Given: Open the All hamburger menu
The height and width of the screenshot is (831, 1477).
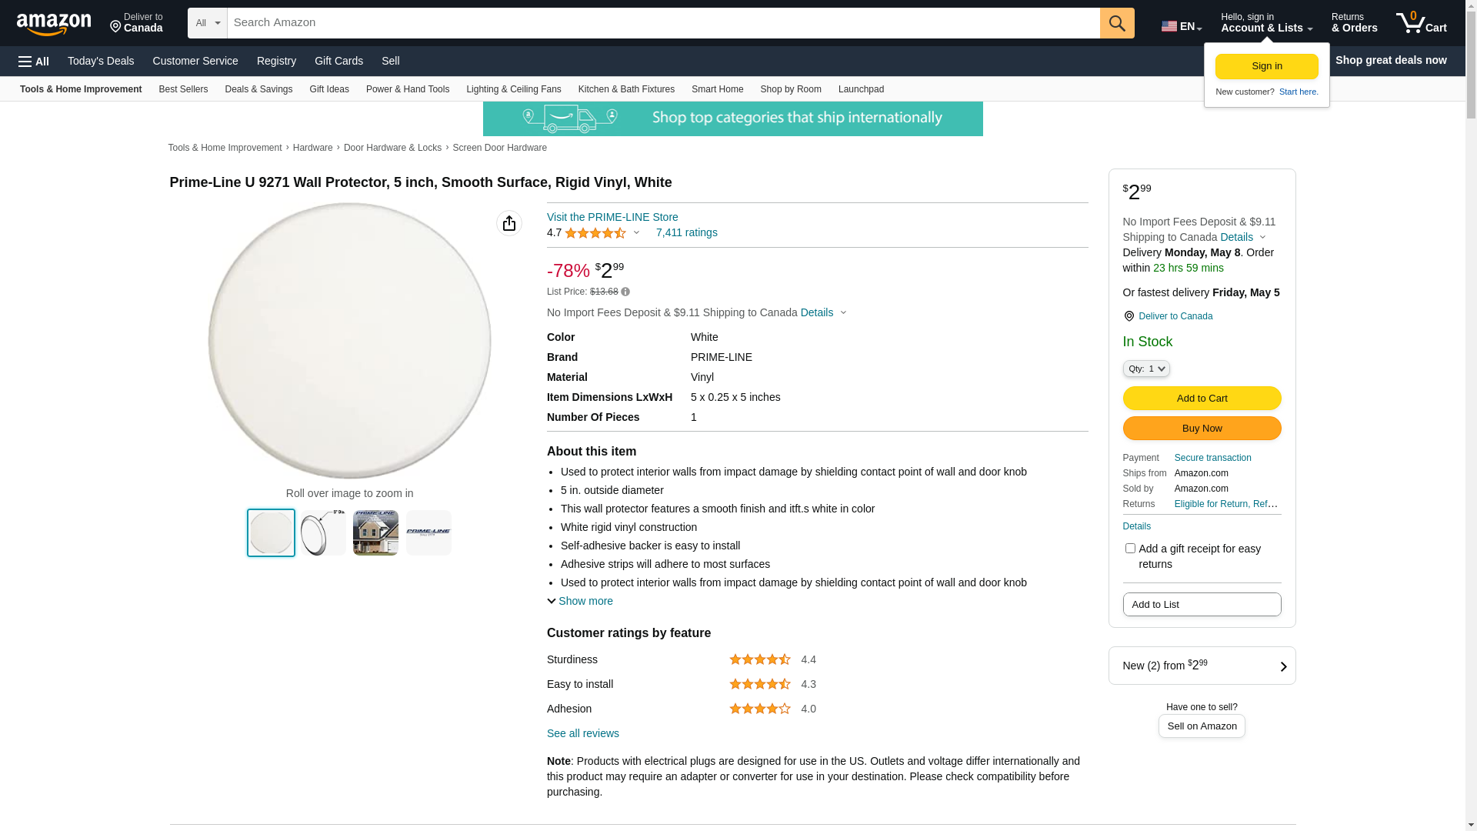Looking at the screenshot, I should tap(34, 61).
